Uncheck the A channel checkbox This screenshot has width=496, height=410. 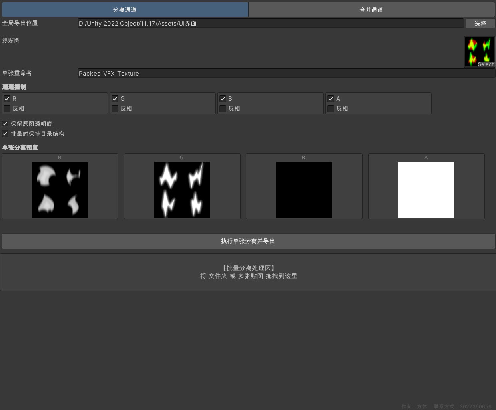(x=331, y=98)
